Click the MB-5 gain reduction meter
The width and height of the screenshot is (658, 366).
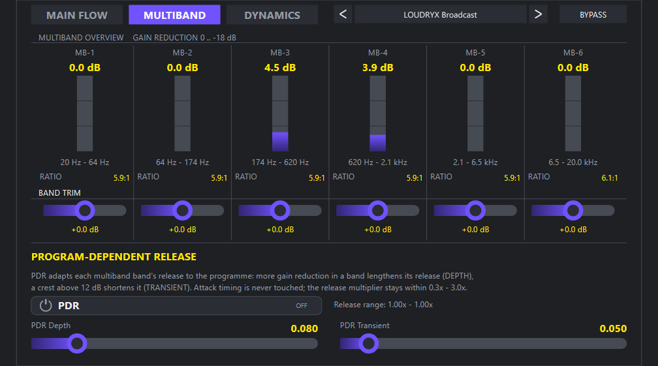coord(475,114)
